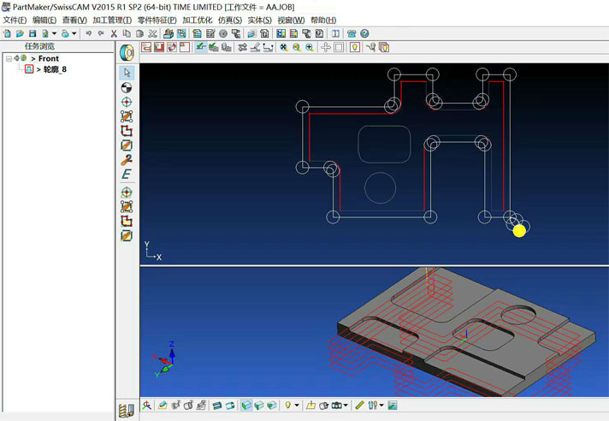The height and width of the screenshot is (421, 609).
Task: Click the black-and-white origin marker tool
Action: point(127,87)
